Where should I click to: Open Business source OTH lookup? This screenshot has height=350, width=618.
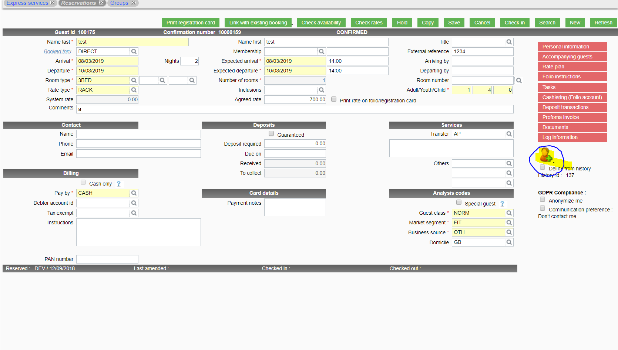tap(509, 232)
